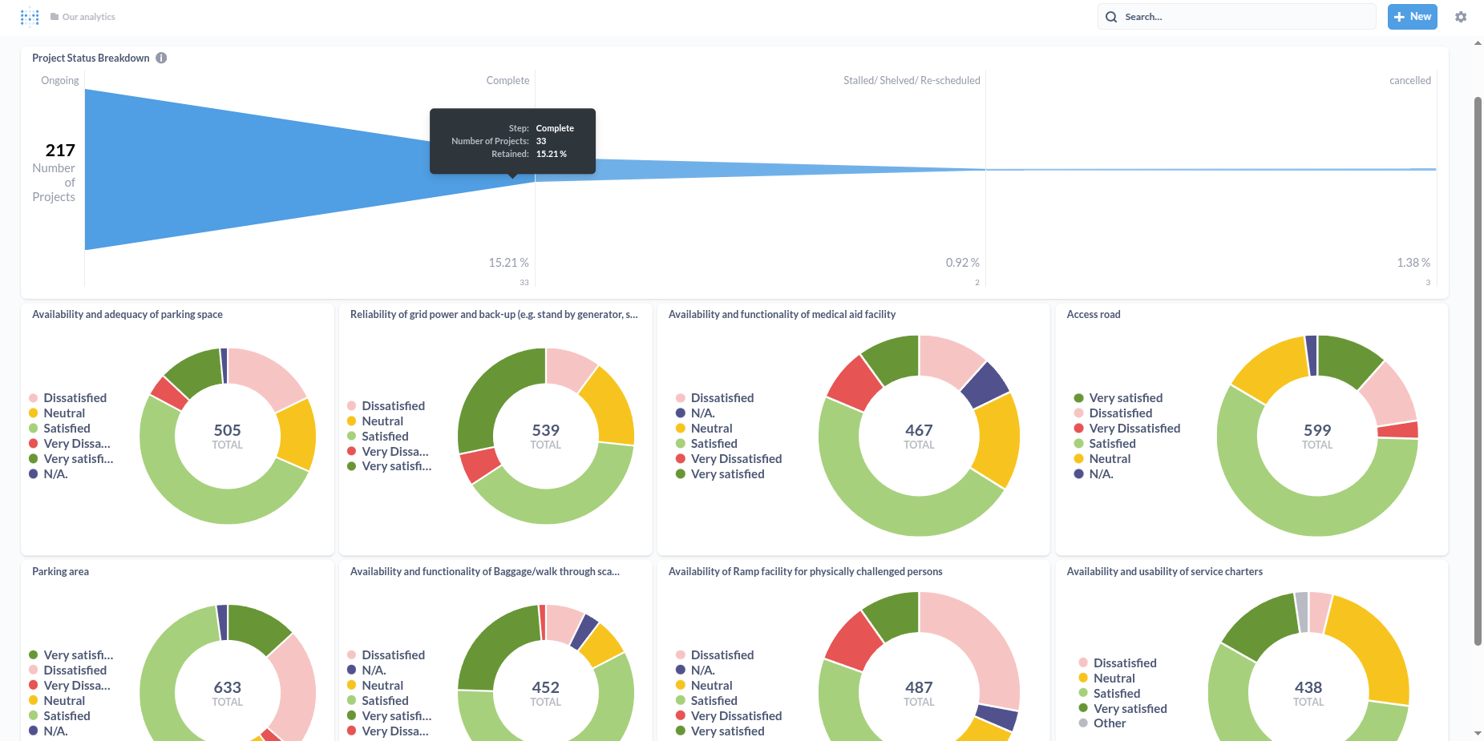Click the plus icon in New button
The image size is (1484, 741).
[1400, 17]
